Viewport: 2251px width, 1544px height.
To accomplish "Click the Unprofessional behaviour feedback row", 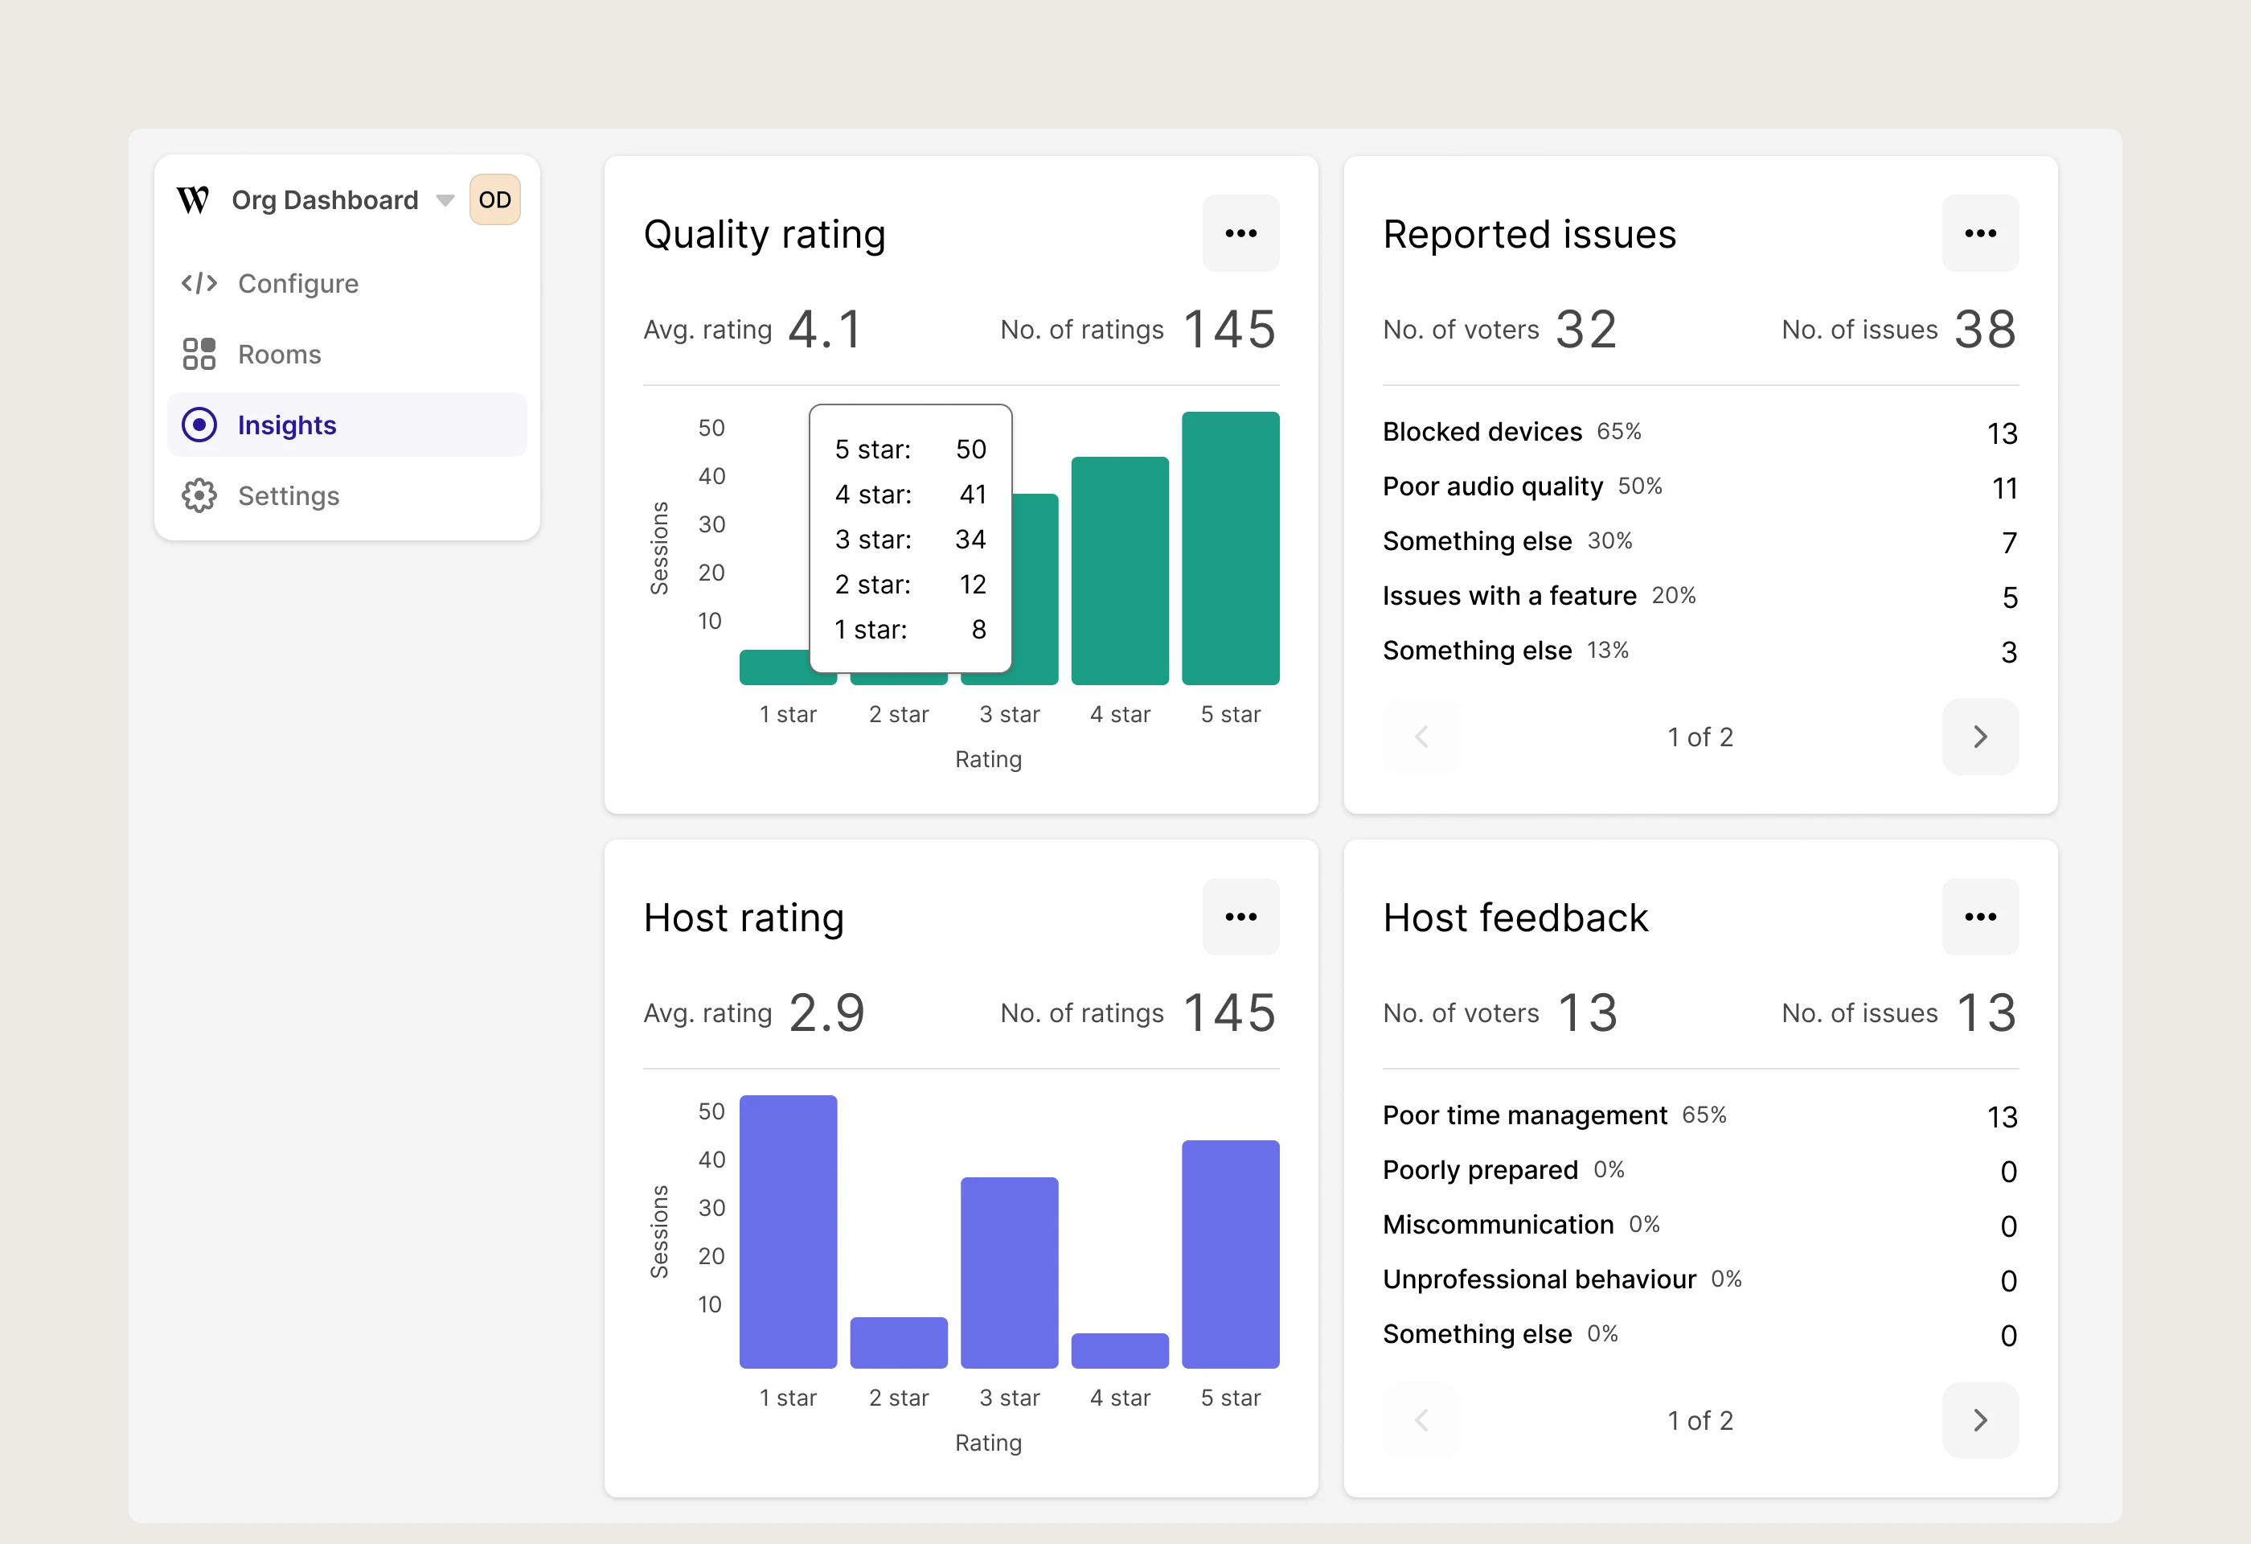I will [1701, 1279].
